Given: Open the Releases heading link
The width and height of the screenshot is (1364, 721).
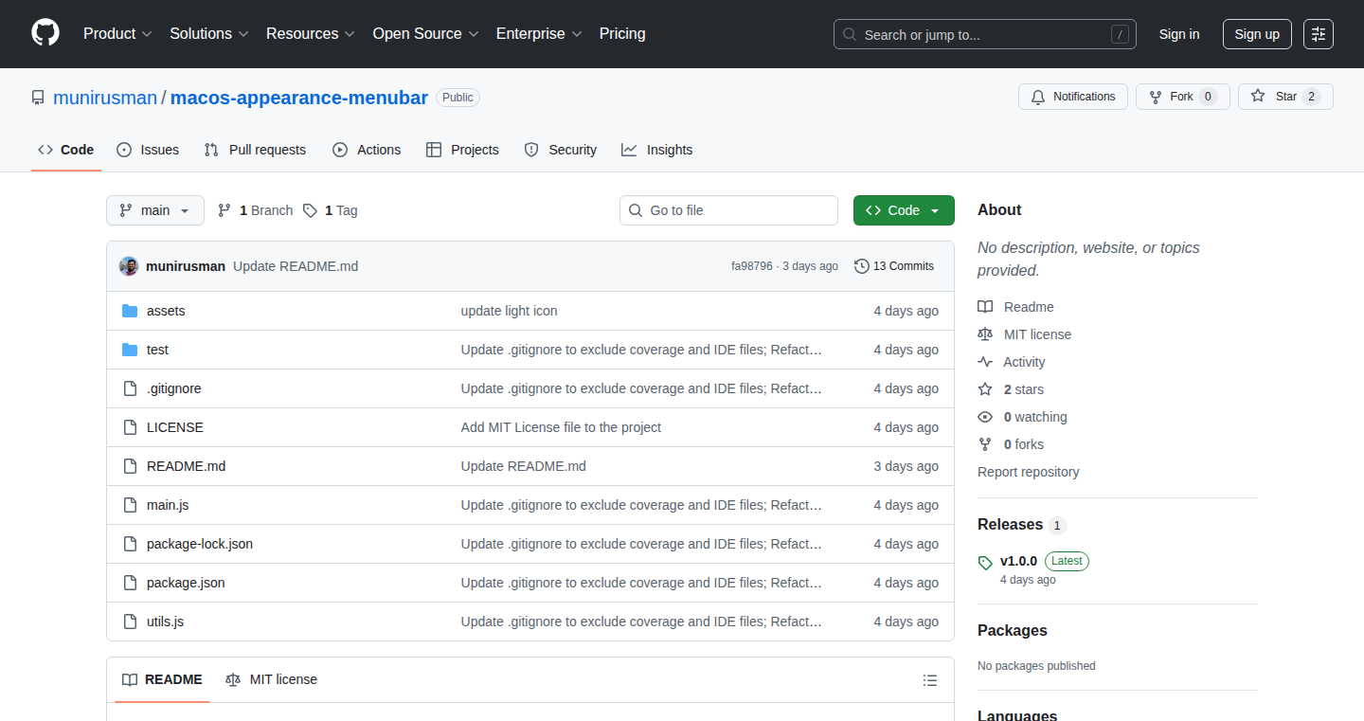Looking at the screenshot, I should tap(1022, 524).
